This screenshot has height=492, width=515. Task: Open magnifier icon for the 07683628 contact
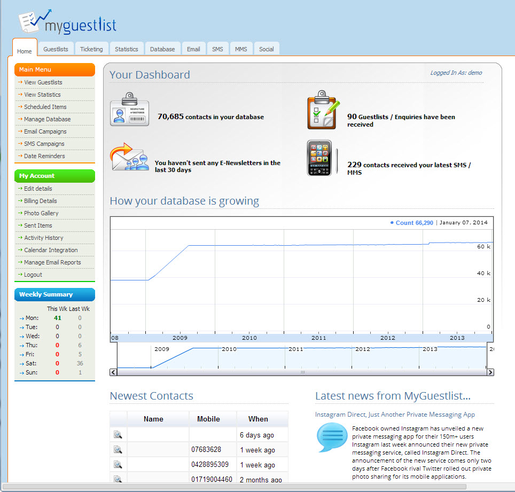(118, 450)
